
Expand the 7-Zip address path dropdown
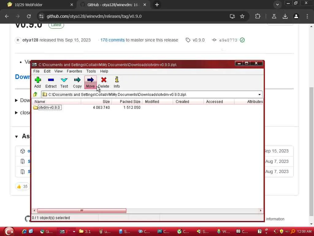click(x=259, y=95)
